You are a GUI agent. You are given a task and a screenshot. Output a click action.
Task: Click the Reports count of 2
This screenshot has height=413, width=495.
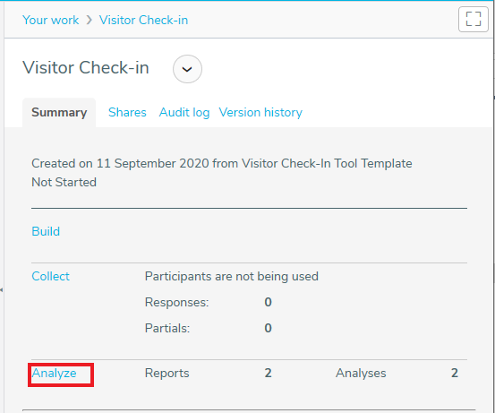click(x=268, y=374)
